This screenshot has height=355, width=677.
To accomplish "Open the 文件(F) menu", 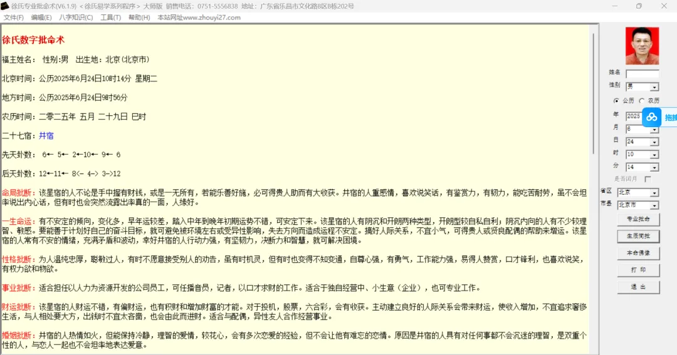I will pos(13,18).
